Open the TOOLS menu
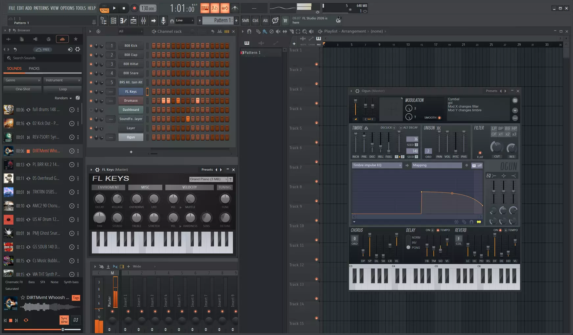This screenshot has height=335, width=573. [81, 8]
